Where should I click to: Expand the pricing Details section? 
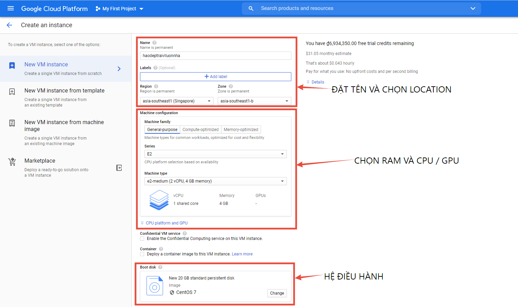click(x=315, y=82)
